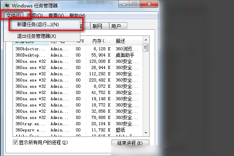The height and width of the screenshot is (156, 234).
Task: Select process using 120,008 K memory
Action: tap(78, 61)
